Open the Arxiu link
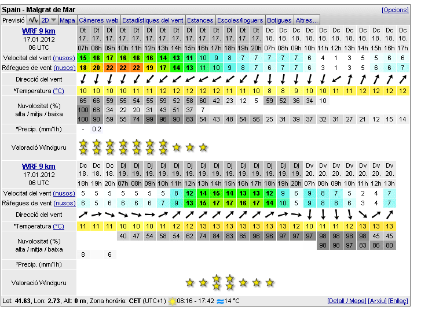Screen dimensions: 421x310 pos(378,301)
